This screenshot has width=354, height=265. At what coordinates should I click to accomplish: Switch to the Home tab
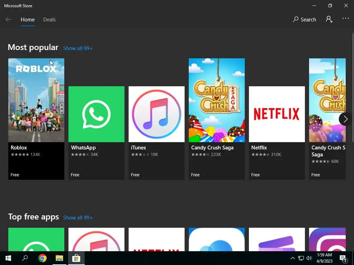pos(28,20)
